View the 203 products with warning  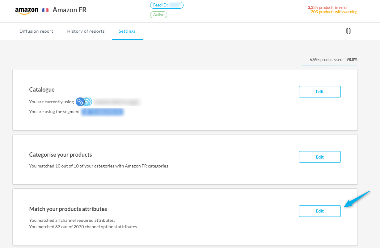(x=334, y=12)
